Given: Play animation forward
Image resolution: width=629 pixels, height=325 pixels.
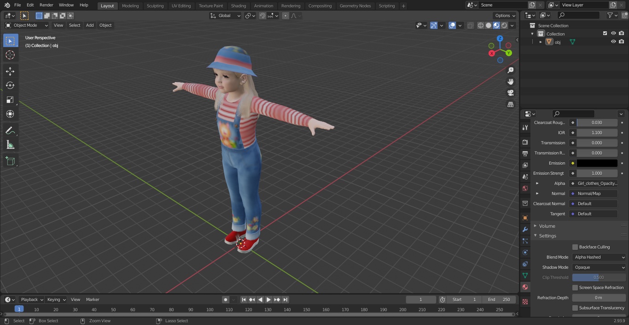Looking at the screenshot, I should point(269,300).
